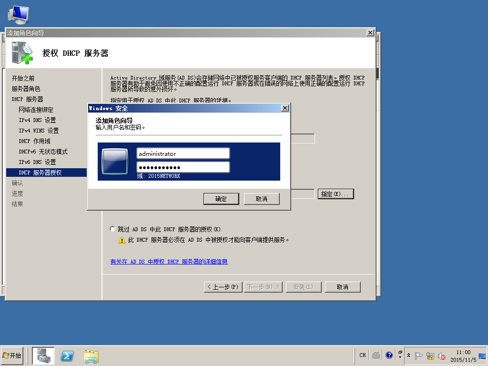Click the wizard's bottom 取消 button
The image size is (488, 366).
click(x=342, y=287)
